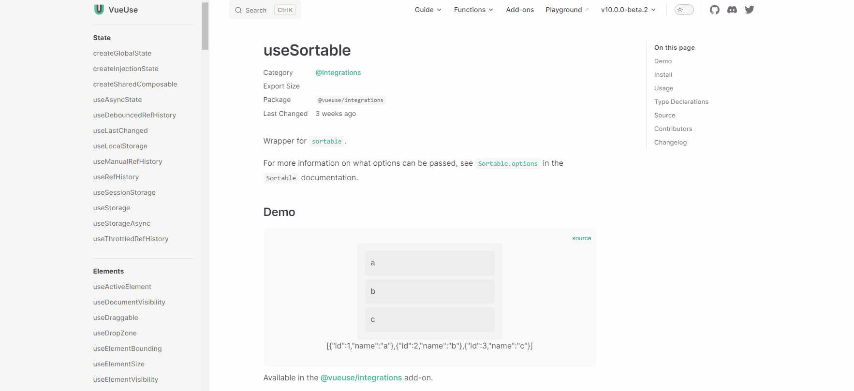Screen dimensions: 854x391
Task: Expand the Guide dropdown menu
Action: tap(428, 10)
